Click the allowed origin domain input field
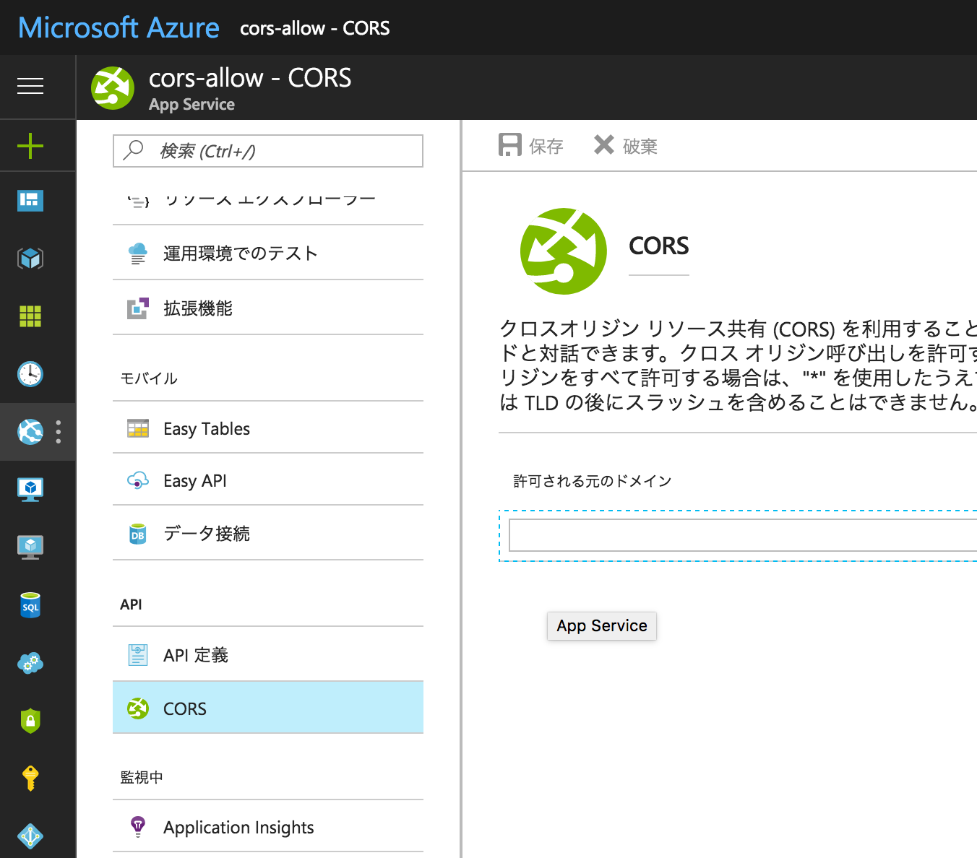The width and height of the screenshot is (977, 858). click(x=743, y=535)
